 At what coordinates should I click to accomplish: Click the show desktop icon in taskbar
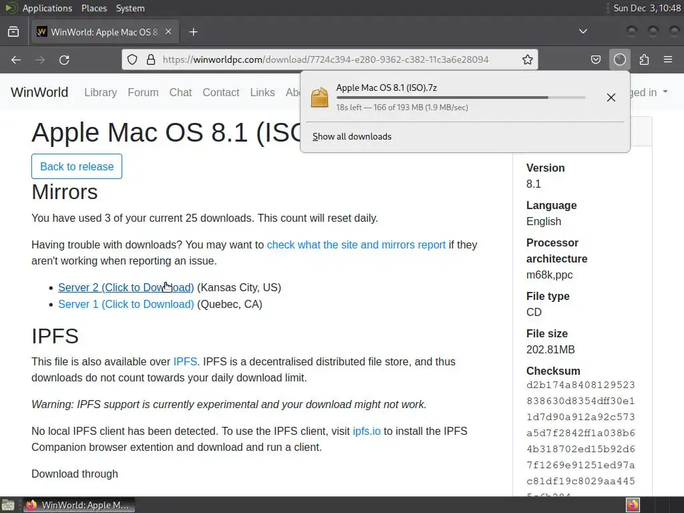pyautogui.click(x=8, y=505)
